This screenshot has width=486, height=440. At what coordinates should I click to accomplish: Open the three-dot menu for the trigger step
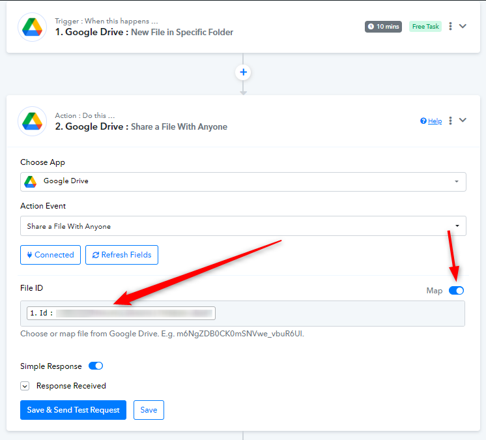click(x=450, y=26)
